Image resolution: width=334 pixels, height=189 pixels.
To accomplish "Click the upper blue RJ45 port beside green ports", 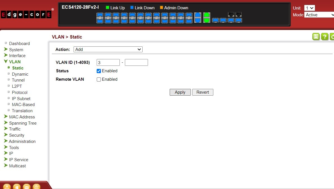I will point(198,15).
